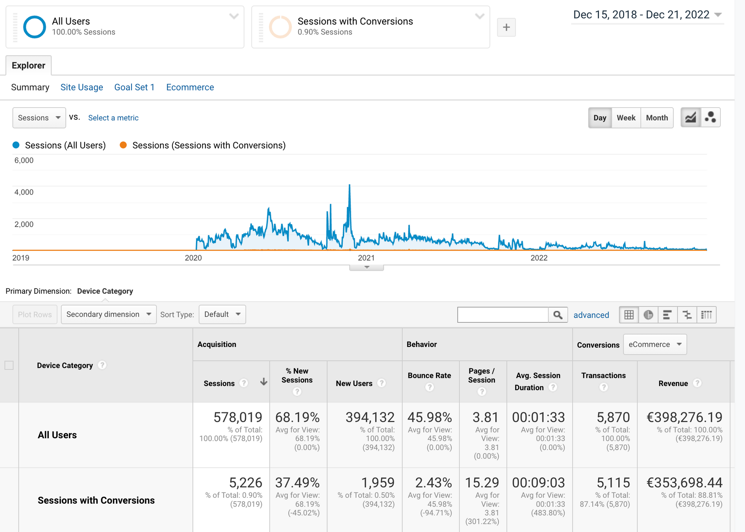Switch to motion chart view
Image resolution: width=745 pixels, height=532 pixels.
(710, 118)
